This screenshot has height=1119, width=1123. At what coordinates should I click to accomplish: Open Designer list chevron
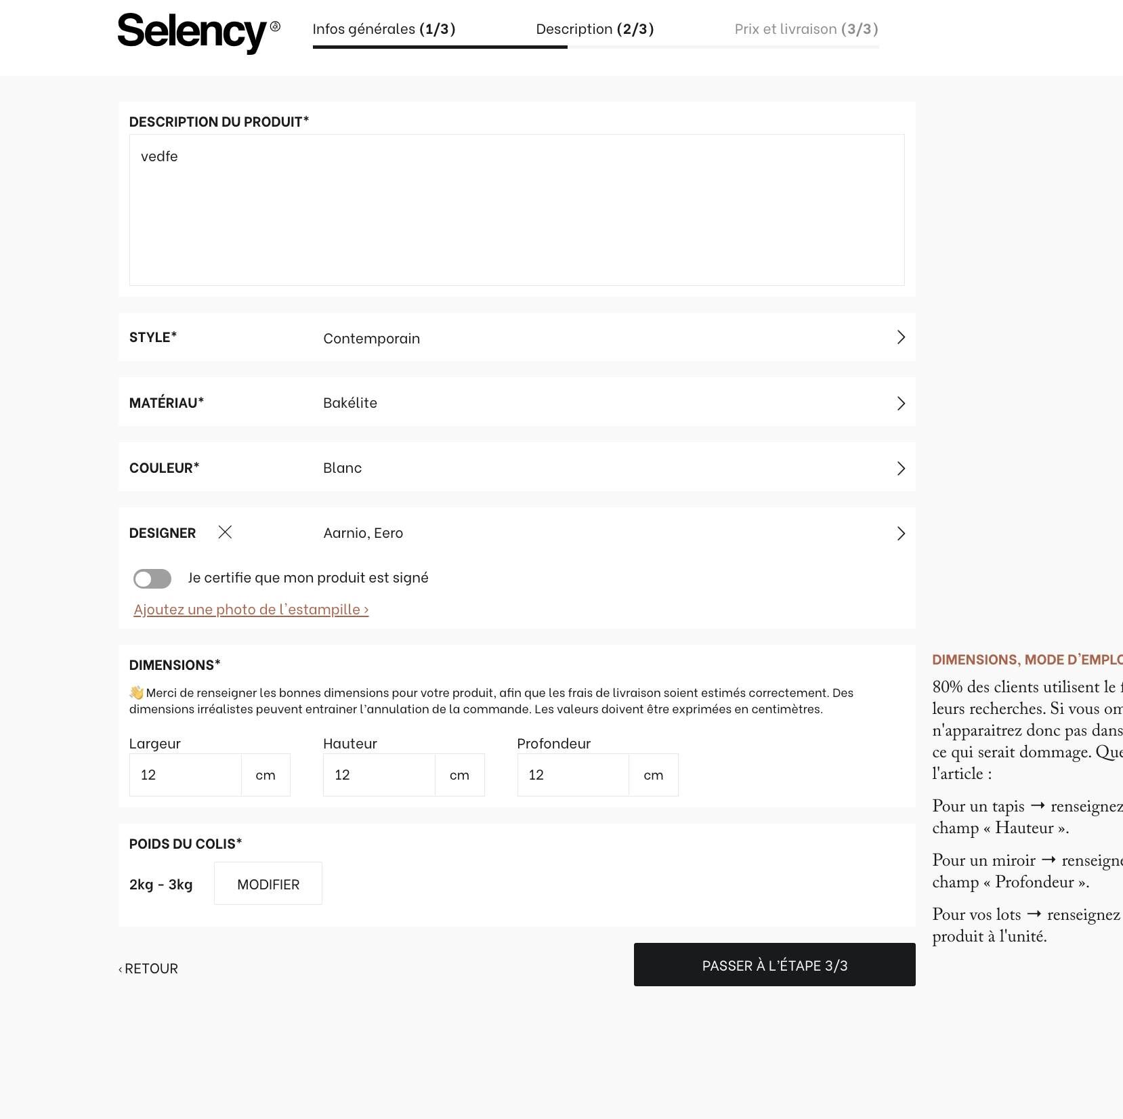pyautogui.click(x=900, y=533)
